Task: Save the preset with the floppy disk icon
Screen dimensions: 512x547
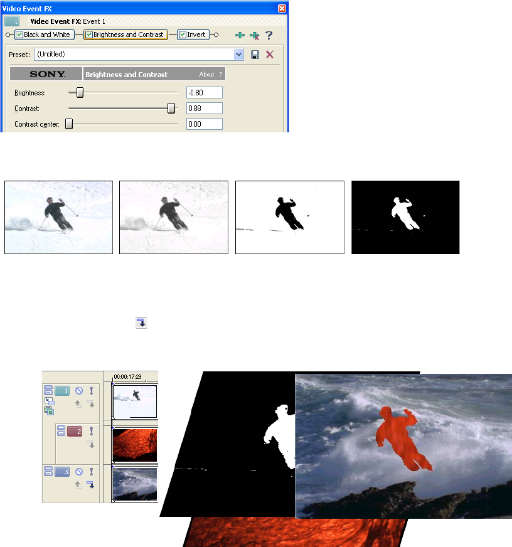Action: [x=255, y=55]
